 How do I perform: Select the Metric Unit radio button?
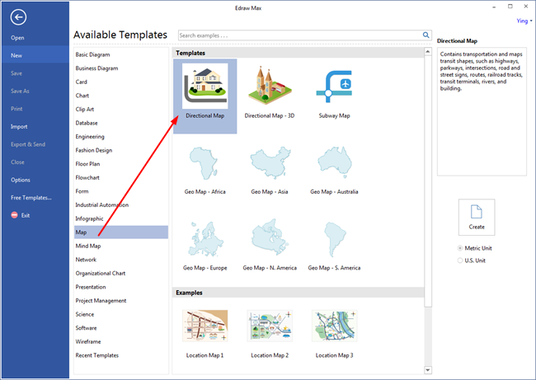[460, 248]
